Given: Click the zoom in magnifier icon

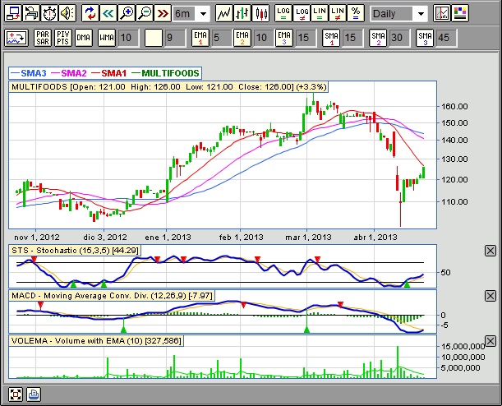Looking at the screenshot, I should pos(127,13).
